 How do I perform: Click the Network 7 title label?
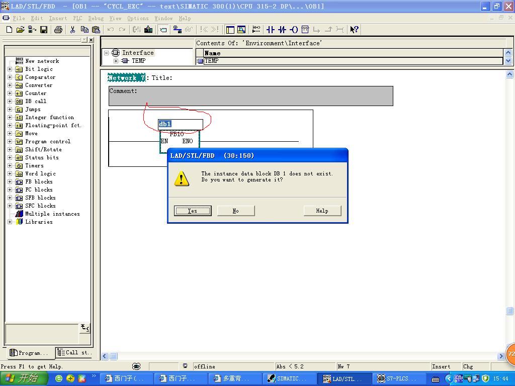(127, 78)
